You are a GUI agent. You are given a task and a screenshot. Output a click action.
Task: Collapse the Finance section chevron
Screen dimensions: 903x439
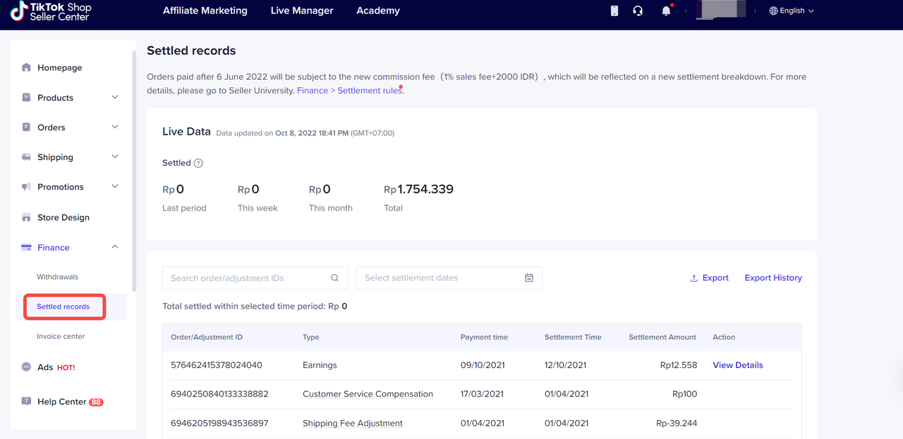pos(115,247)
